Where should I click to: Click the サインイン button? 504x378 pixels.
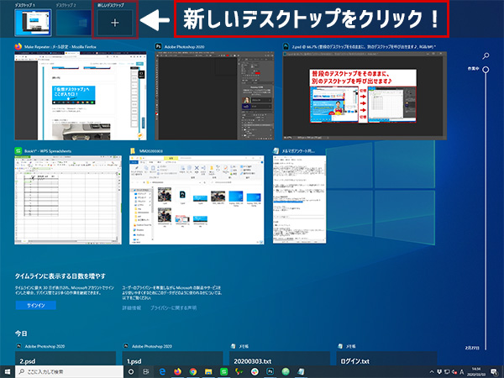point(35,306)
